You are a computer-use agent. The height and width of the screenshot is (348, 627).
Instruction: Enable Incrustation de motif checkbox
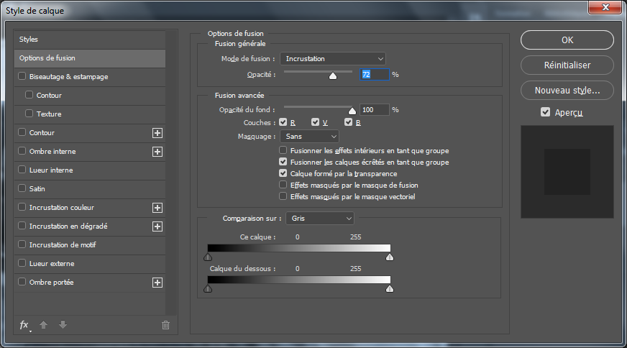pyautogui.click(x=22, y=244)
